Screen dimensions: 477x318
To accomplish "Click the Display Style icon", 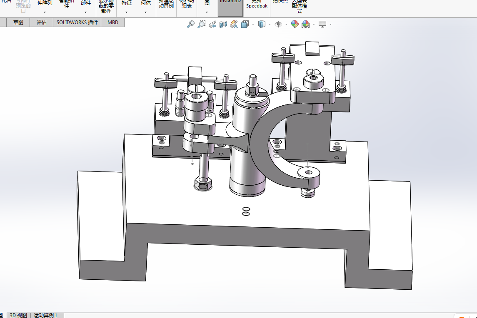I will (262, 24).
